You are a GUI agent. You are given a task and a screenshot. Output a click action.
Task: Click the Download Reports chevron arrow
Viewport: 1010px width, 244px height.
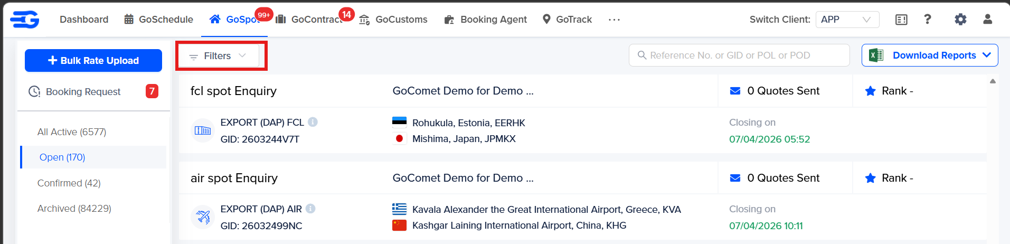click(987, 55)
